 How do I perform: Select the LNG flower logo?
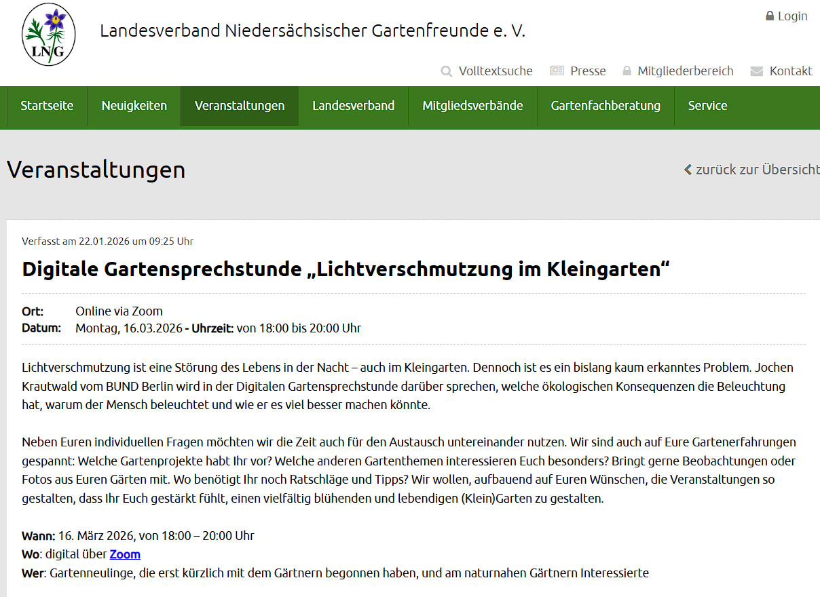point(48,33)
